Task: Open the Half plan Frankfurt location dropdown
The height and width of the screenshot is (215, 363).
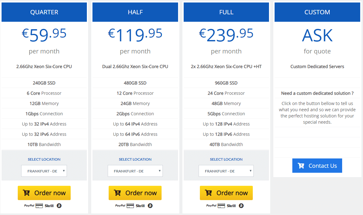Action: [135, 171]
